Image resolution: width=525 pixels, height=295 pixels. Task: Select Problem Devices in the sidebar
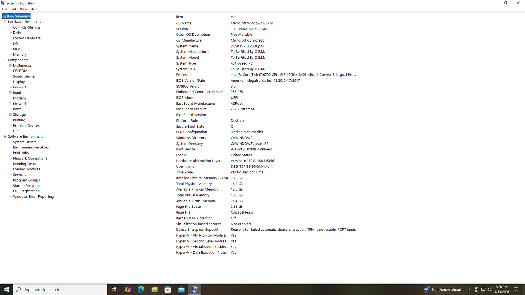pos(26,125)
